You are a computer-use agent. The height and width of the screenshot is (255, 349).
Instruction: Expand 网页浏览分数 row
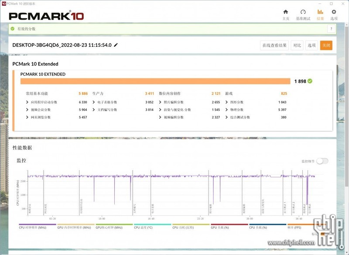point(27,117)
